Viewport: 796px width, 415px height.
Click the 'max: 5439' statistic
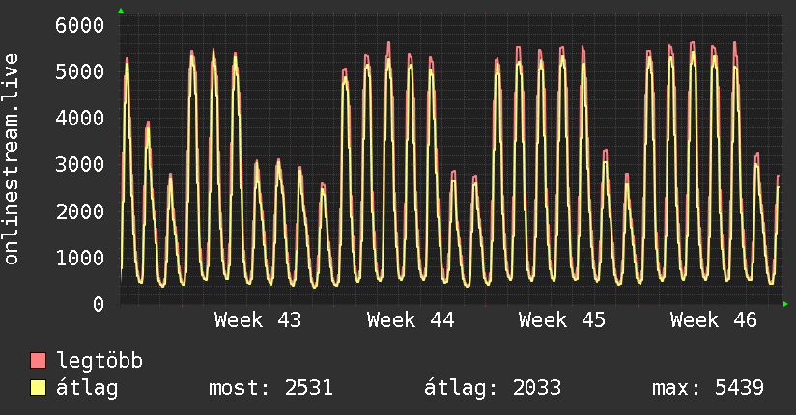pos(708,388)
